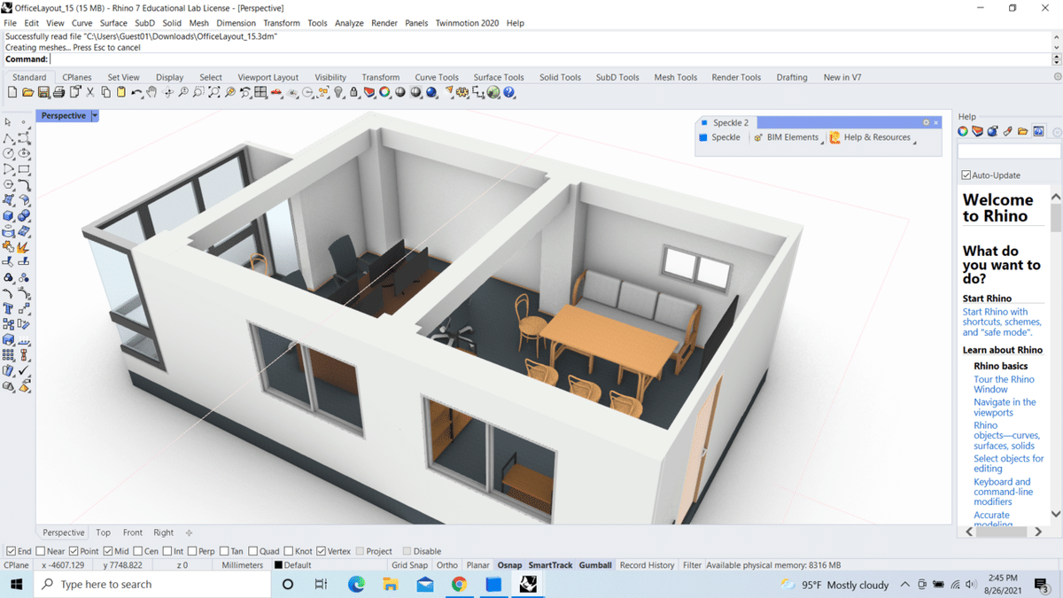Toggle the End osnap checkbox
This screenshot has width=1063, height=598.
(11, 551)
